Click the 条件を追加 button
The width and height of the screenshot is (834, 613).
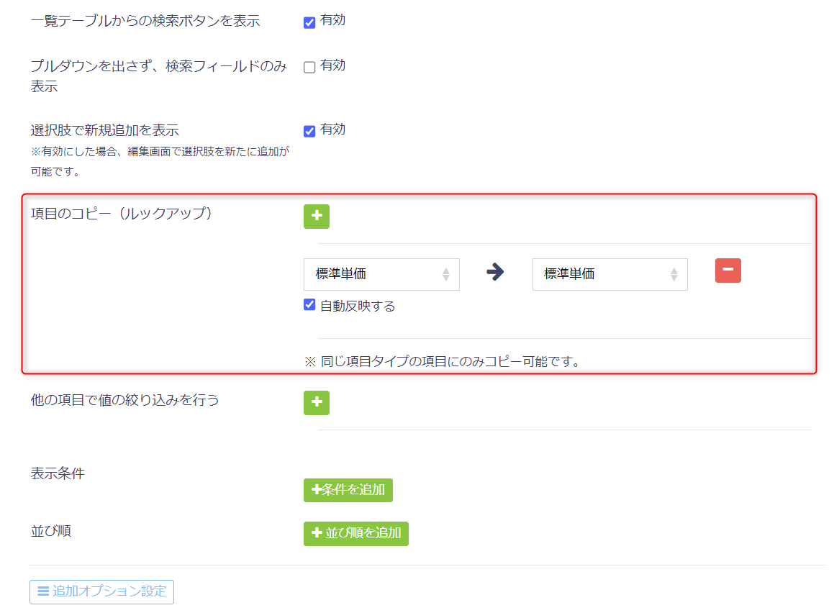348,490
